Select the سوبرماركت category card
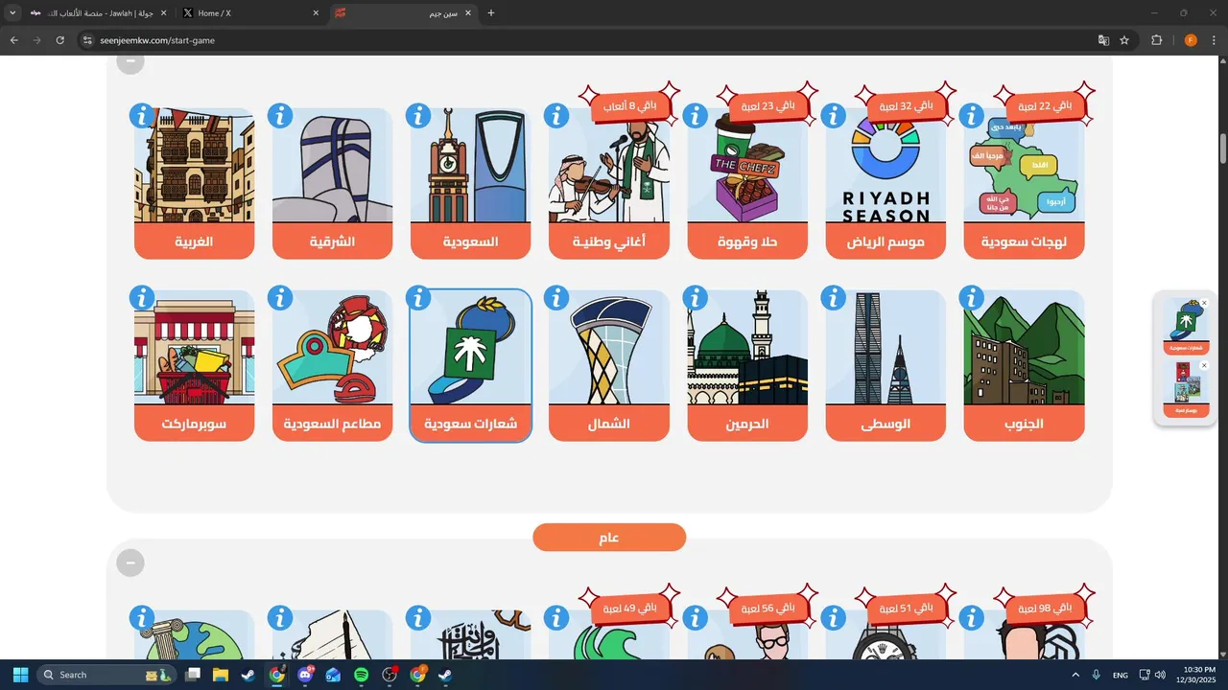Image resolution: width=1228 pixels, height=690 pixels. tap(195, 365)
